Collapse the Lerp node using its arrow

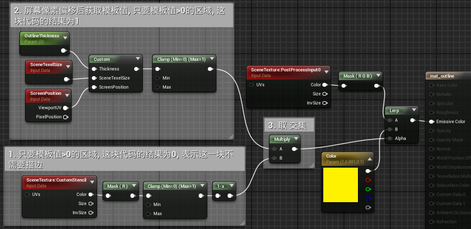coord(412,110)
